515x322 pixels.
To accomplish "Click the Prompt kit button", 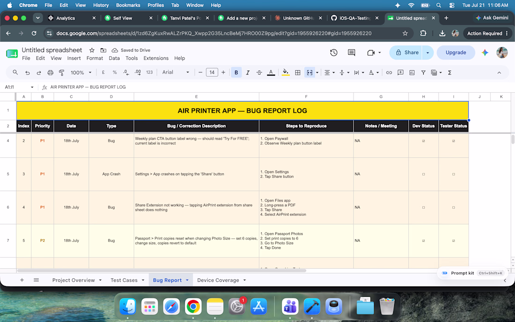I will [x=471, y=273].
